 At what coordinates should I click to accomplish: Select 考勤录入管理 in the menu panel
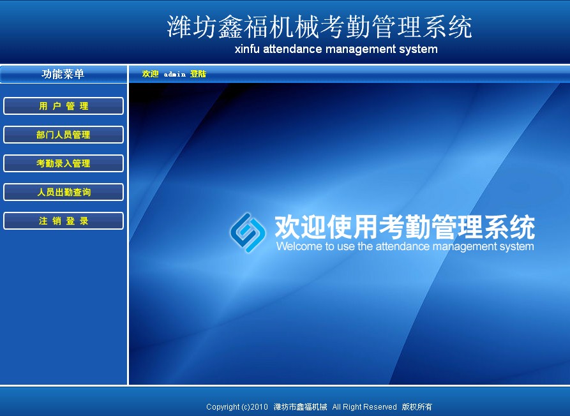coord(63,163)
